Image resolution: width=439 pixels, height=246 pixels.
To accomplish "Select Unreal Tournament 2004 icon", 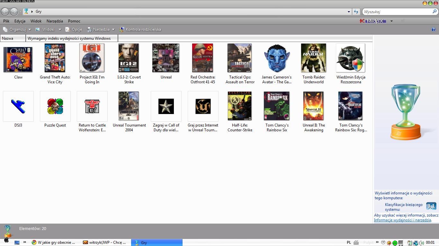I will 129,106.
